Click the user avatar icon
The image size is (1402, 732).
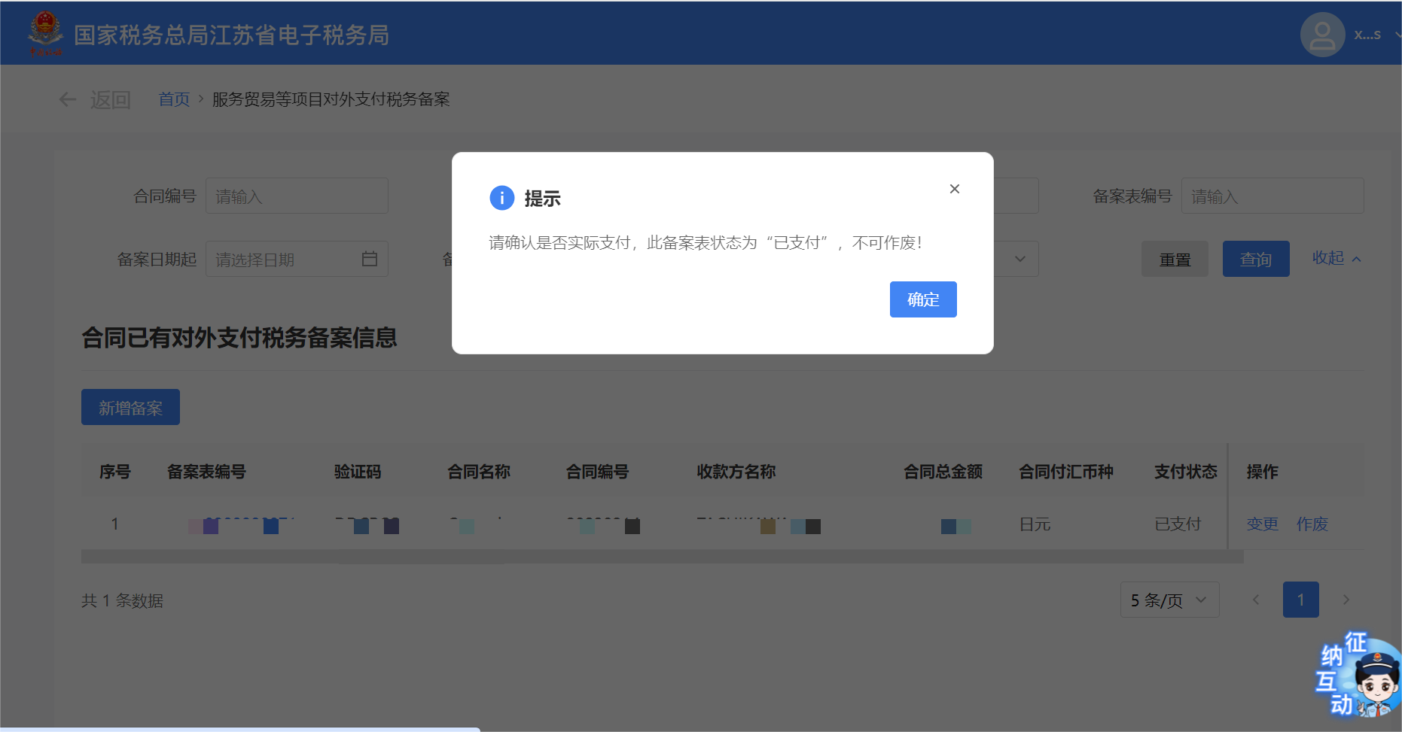1322,35
